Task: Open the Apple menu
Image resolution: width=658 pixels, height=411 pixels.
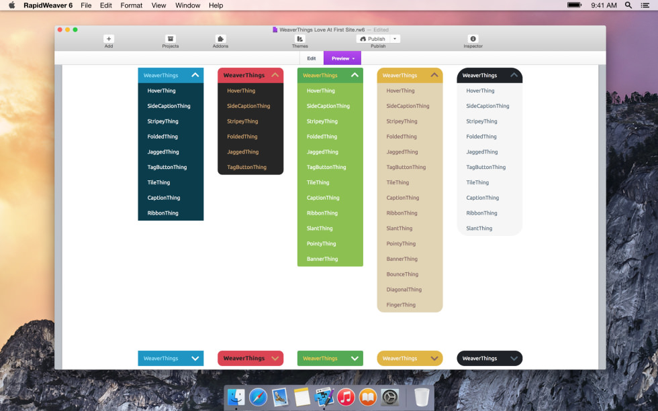Action: point(12,5)
